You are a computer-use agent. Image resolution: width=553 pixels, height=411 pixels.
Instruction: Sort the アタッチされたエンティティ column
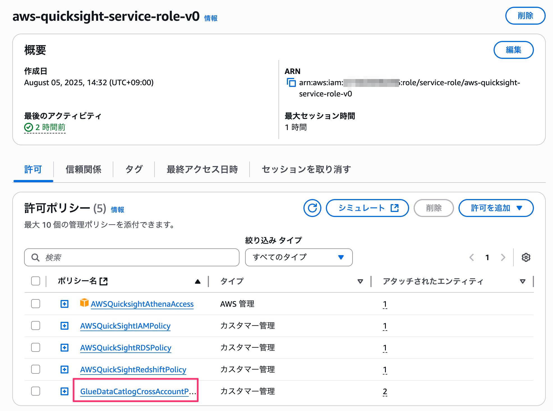pyautogui.click(x=522, y=281)
